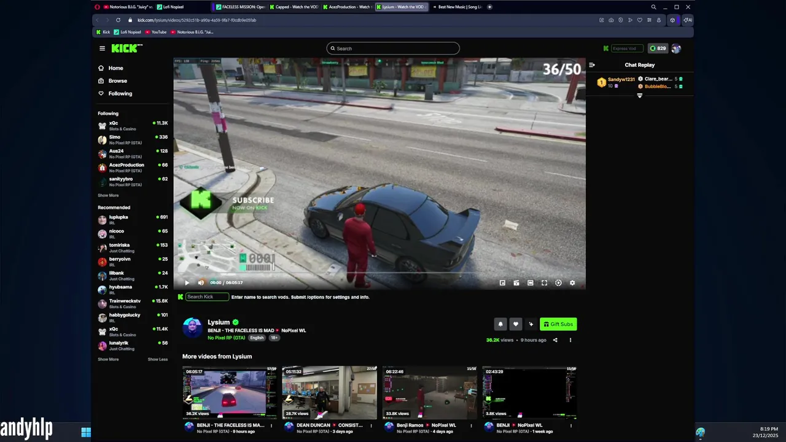
Task: Follow Lysium with the heart button
Action: tap(516, 324)
